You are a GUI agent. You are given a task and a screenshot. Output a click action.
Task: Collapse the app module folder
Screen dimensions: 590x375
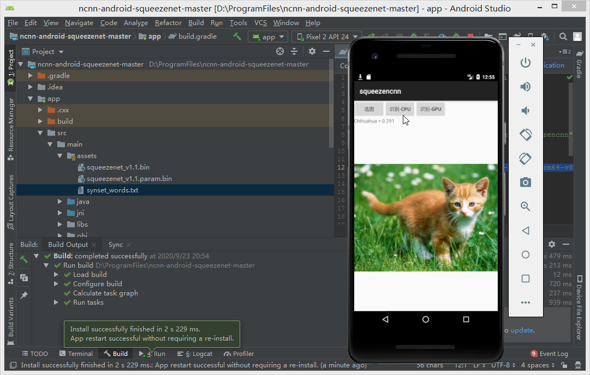[31, 99]
